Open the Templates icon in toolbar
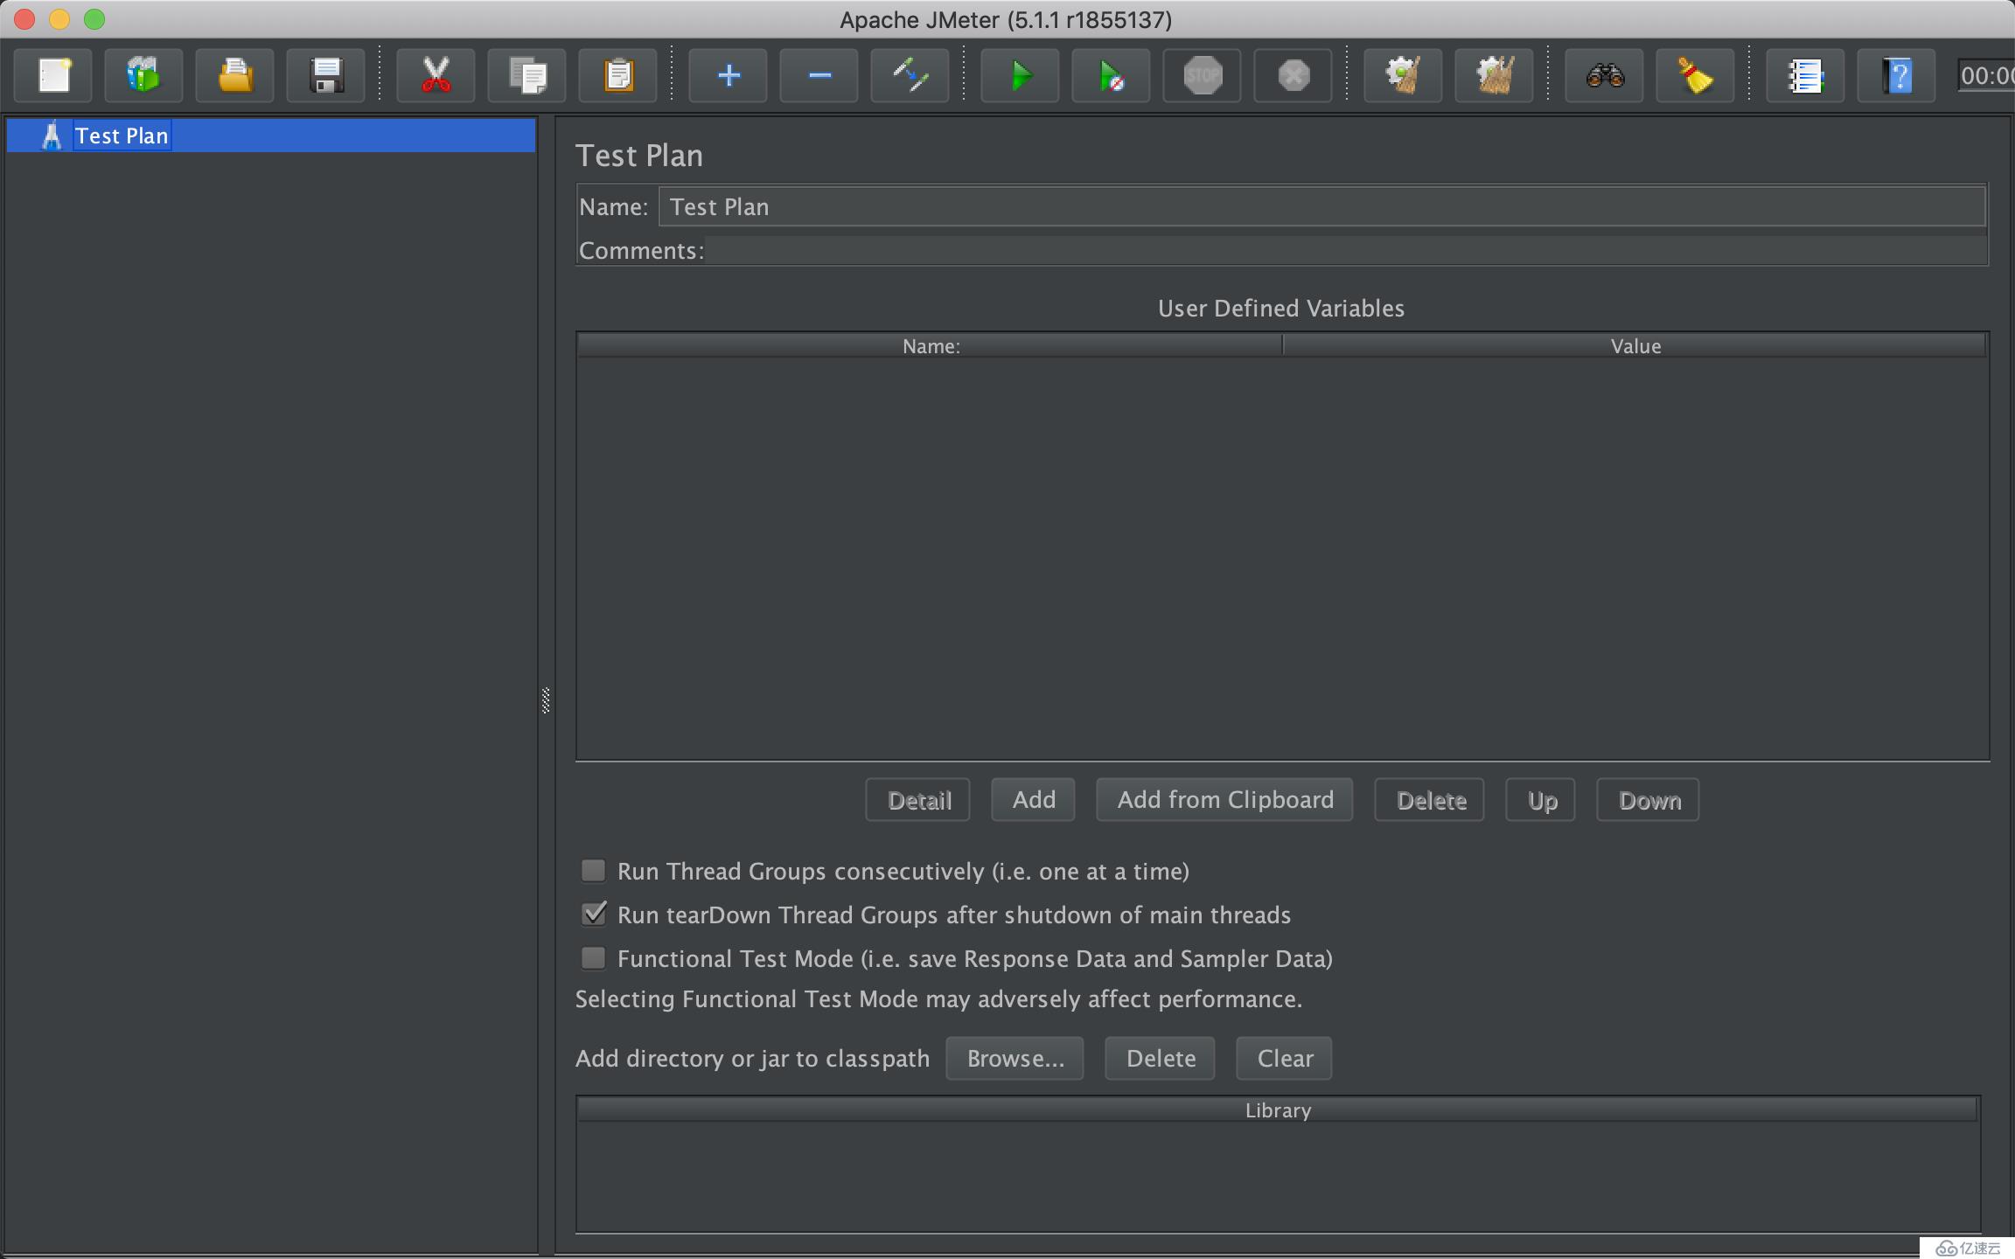Image resolution: width=2015 pixels, height=1259 pixels. pyautogui.click(x=143, y=76)
